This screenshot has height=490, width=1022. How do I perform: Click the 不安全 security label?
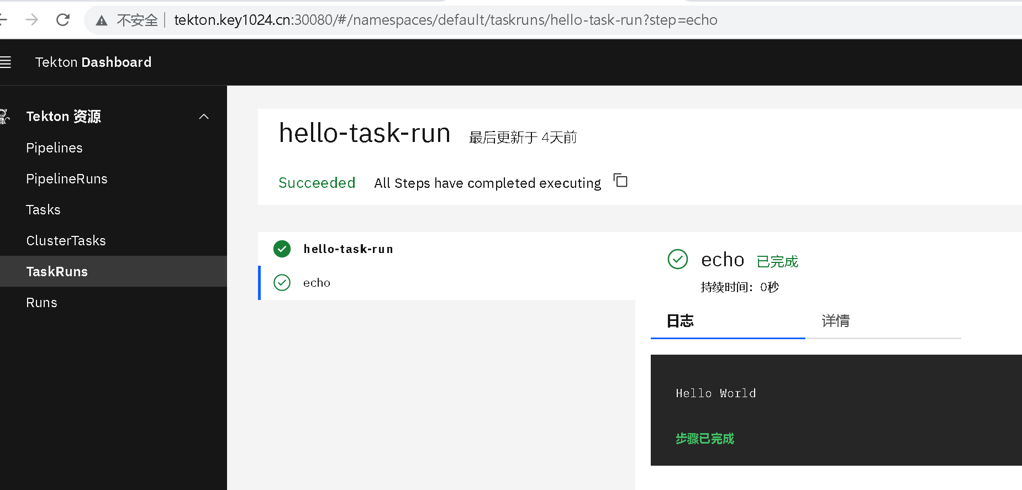click(x=137, y=20)
